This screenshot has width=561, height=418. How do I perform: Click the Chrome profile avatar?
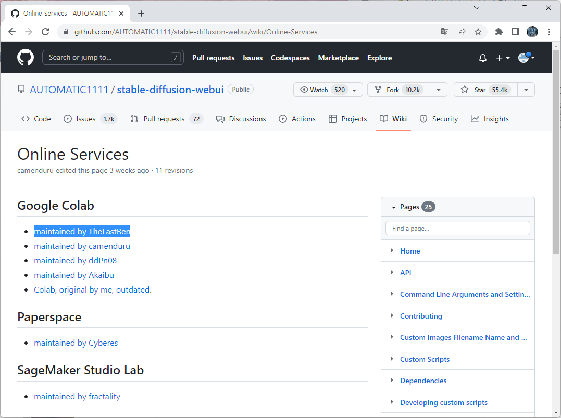click(x=532, y=32)
